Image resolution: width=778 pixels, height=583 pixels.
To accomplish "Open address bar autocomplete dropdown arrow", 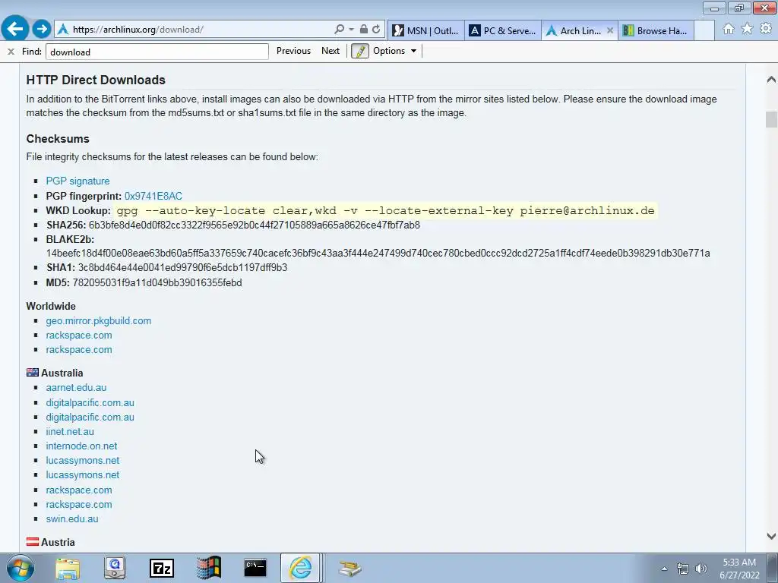I will pyautogui.click(x=351, y=30).
